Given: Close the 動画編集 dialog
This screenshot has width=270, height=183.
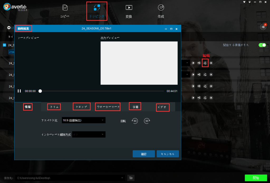Looking at the screenshot, I should coord(176,29).
